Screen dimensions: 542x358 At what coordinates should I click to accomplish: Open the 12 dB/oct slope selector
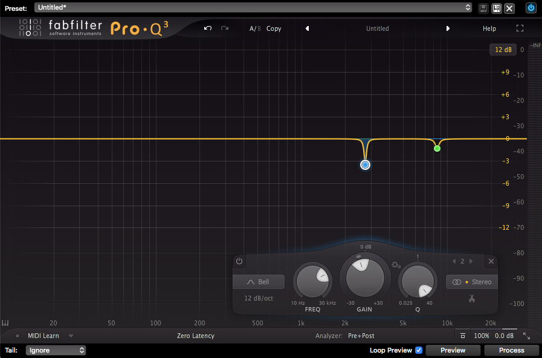(x=259, y=298)
